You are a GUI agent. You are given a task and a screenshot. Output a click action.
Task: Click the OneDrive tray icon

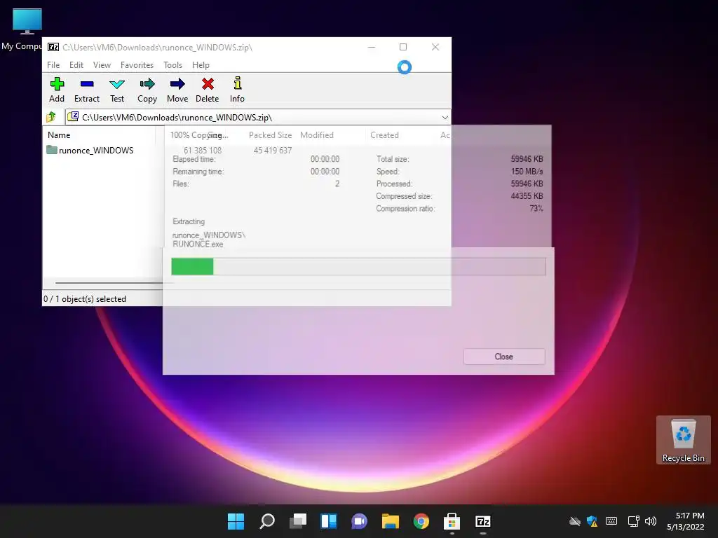575,521
